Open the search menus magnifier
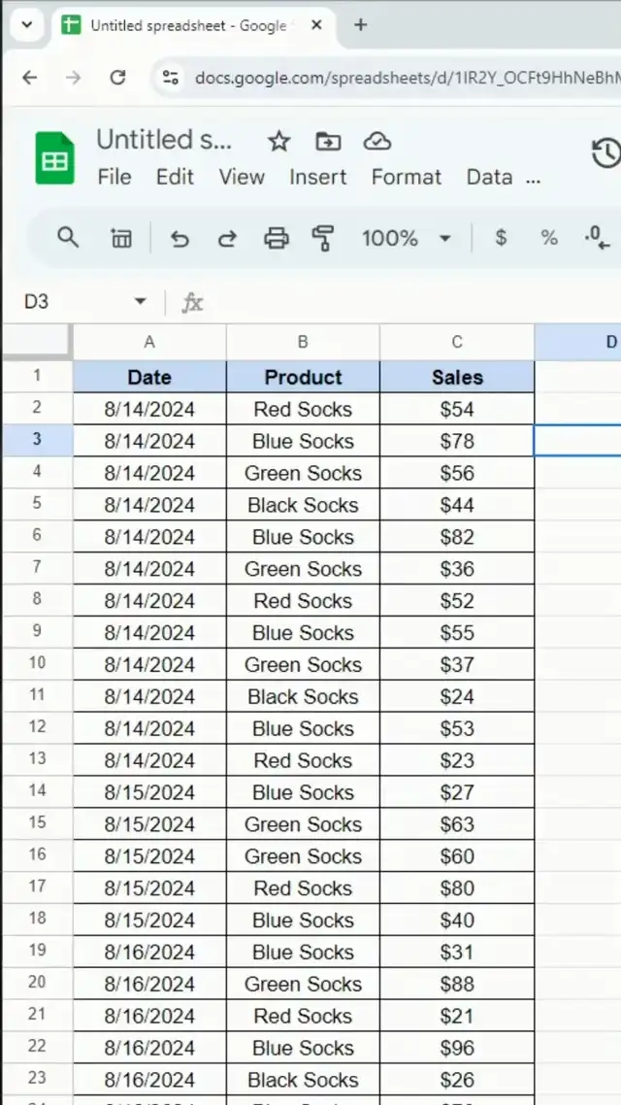 [x=68, y=238]
